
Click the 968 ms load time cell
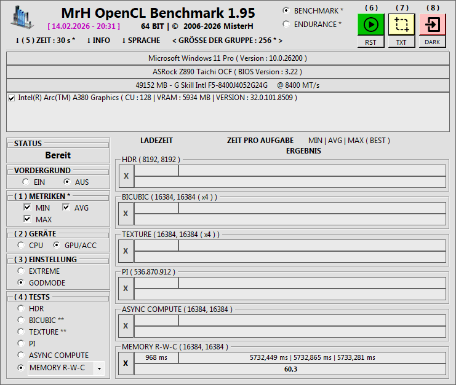pos(156,357)
